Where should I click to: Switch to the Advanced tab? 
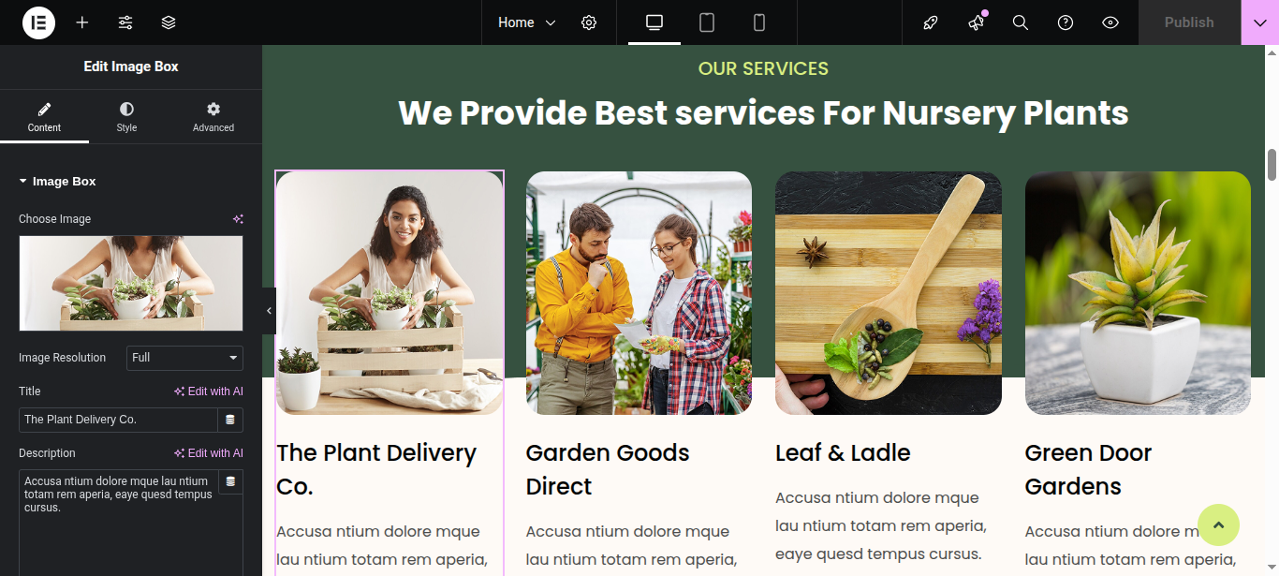point(213,117)
